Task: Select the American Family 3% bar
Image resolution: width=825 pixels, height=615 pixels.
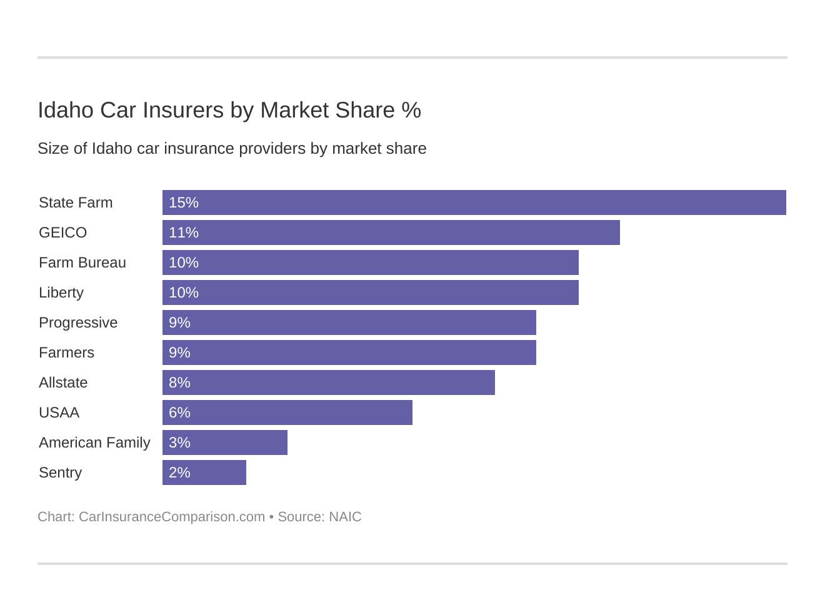Action: click(224, 442)
